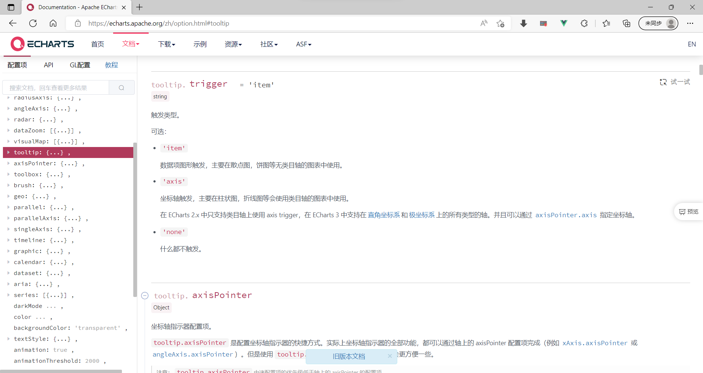The width and height of the screenshot is (703, 373).
Task: Switch language to EN
Action: [692, 44]
